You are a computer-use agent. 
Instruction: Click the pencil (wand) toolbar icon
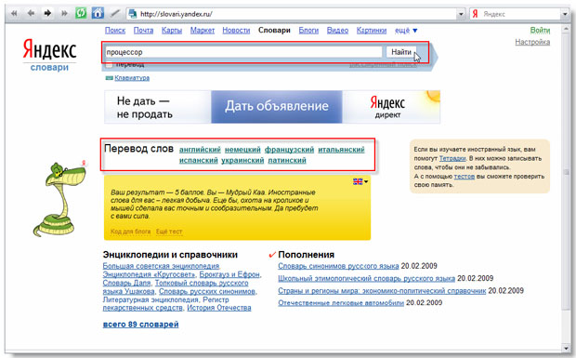[x=115, y=14]
